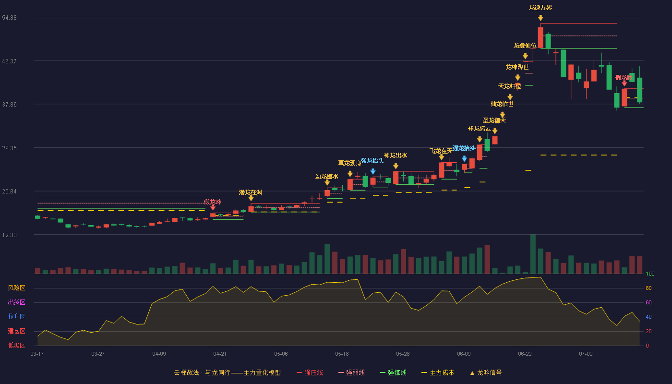The width and height of the screenshot is (672, 384).
Task: Click the 云梯战法 · 与龙同行 legend title
Action: click(x=227, y=372)
